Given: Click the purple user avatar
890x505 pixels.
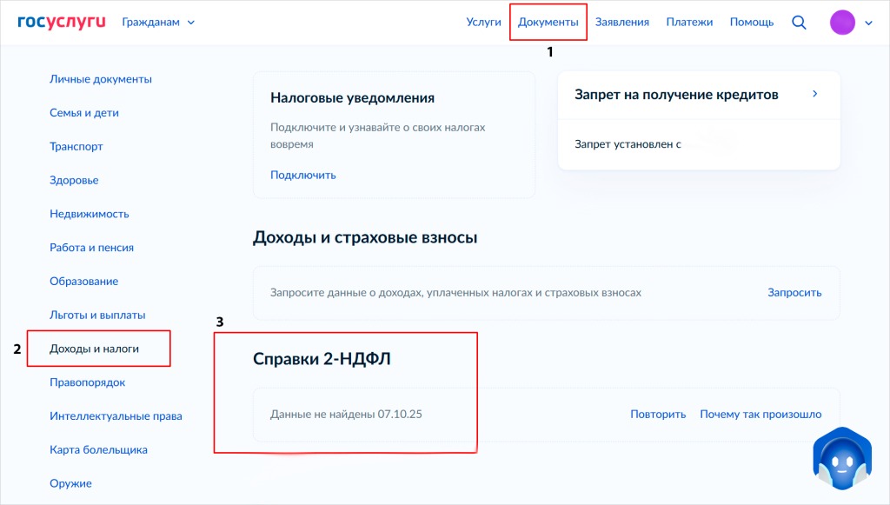Looking at the screenshot, I should tap(842, 23).
